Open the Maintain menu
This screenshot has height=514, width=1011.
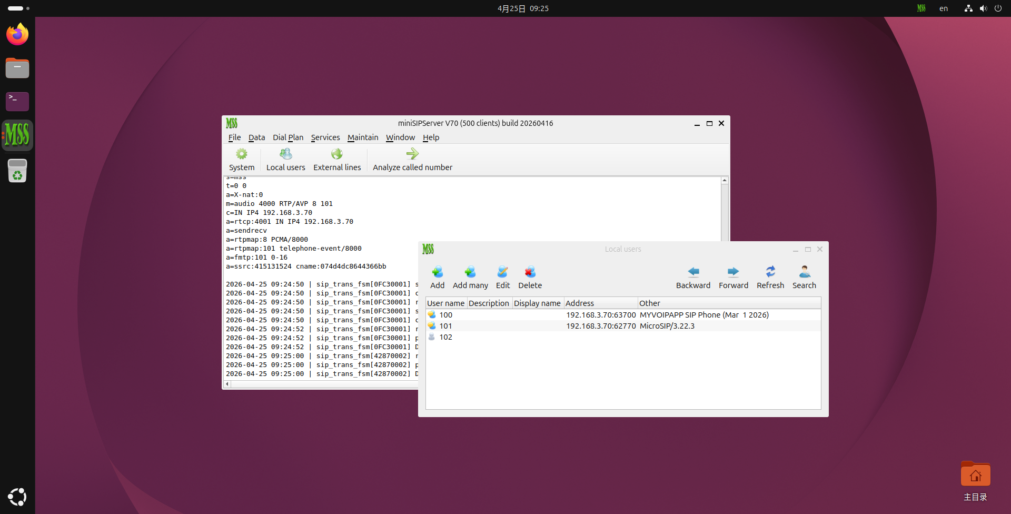point(363,137)
